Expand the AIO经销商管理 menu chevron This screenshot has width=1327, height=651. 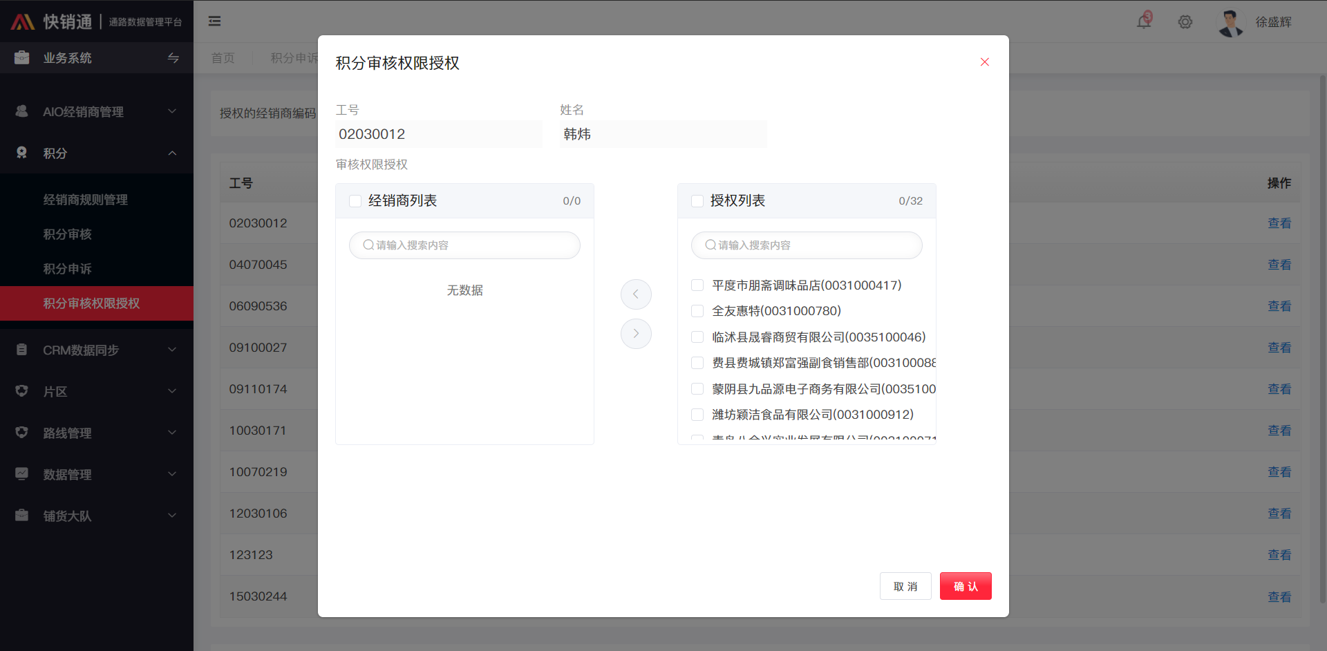click(x=172, y=111)
